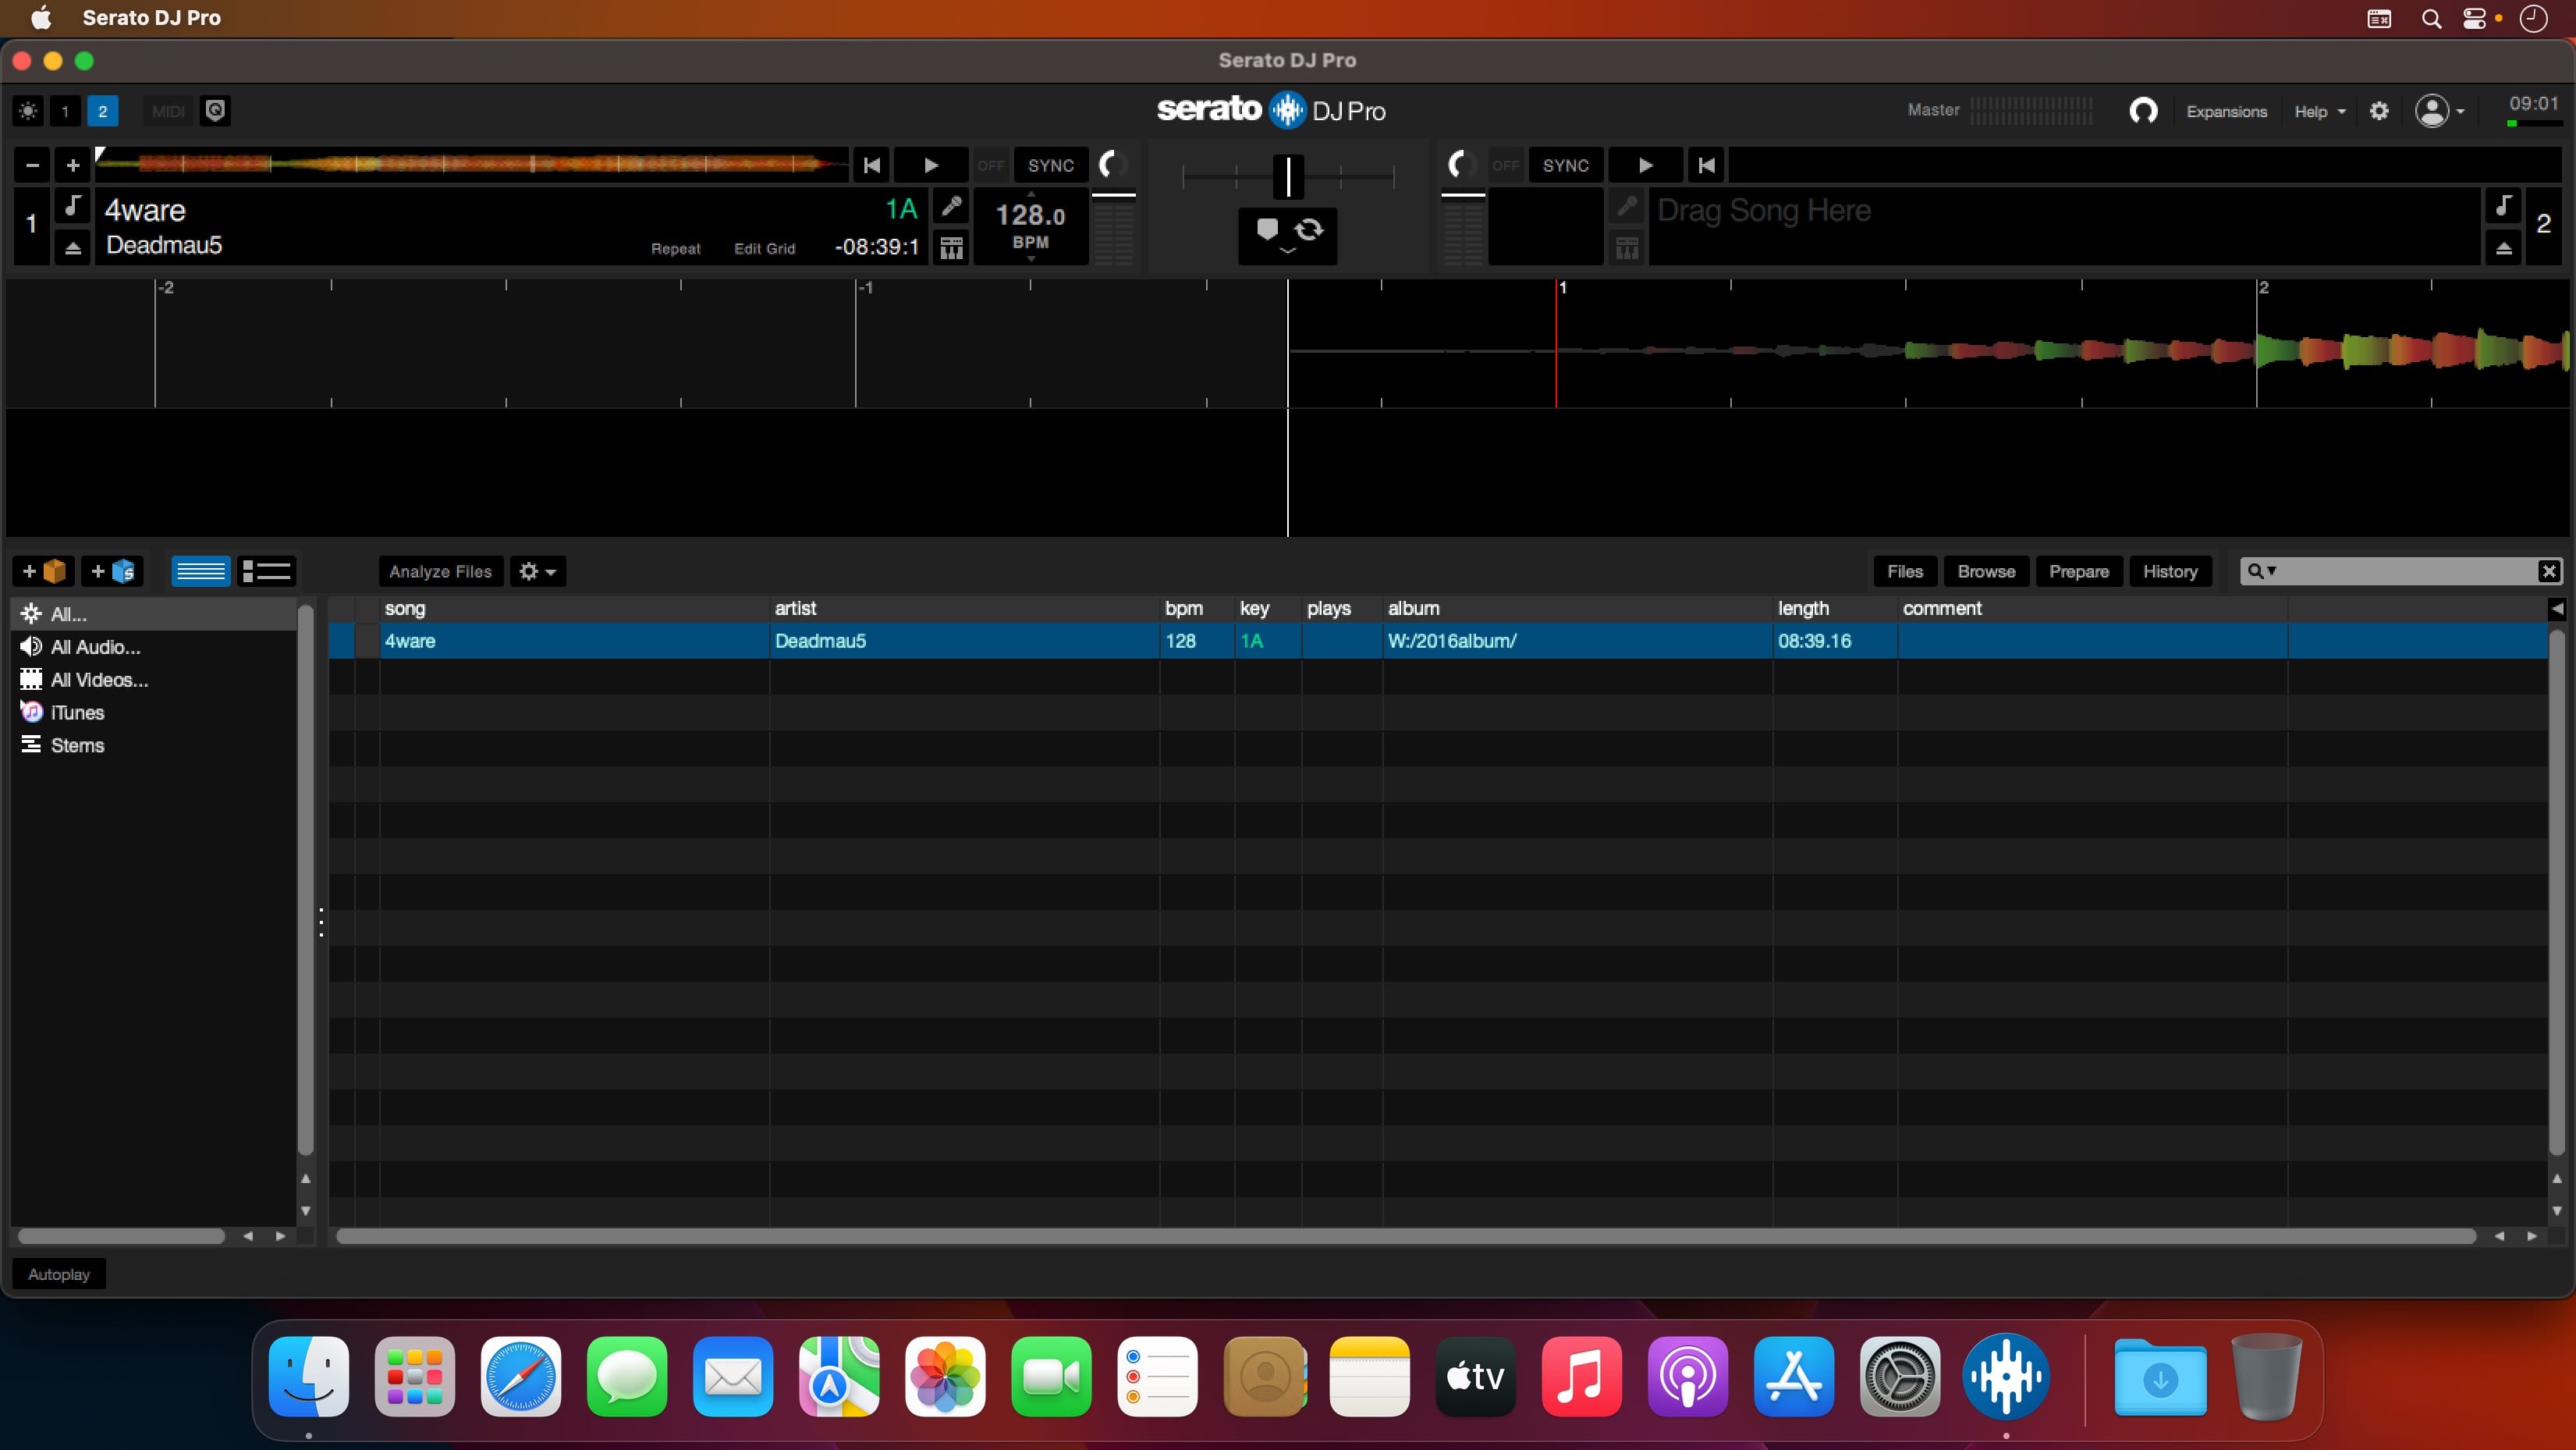Open the History tab

[2169, 571]
